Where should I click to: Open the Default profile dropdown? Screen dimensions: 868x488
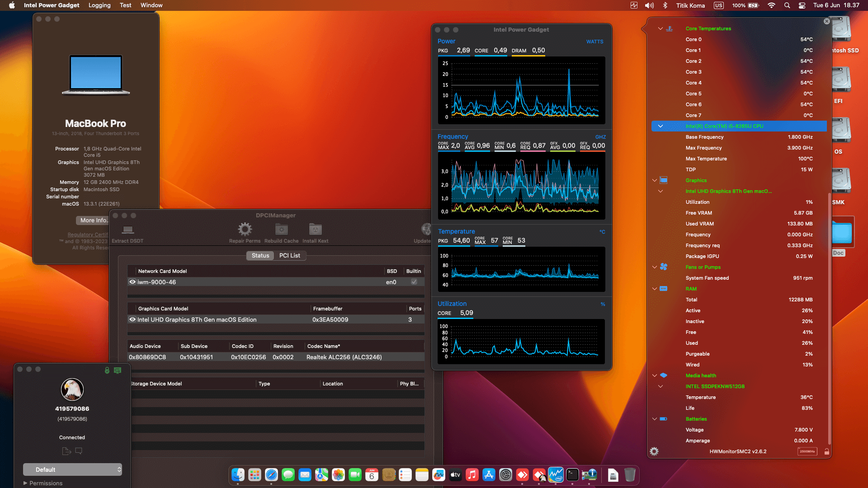(72, 469)
